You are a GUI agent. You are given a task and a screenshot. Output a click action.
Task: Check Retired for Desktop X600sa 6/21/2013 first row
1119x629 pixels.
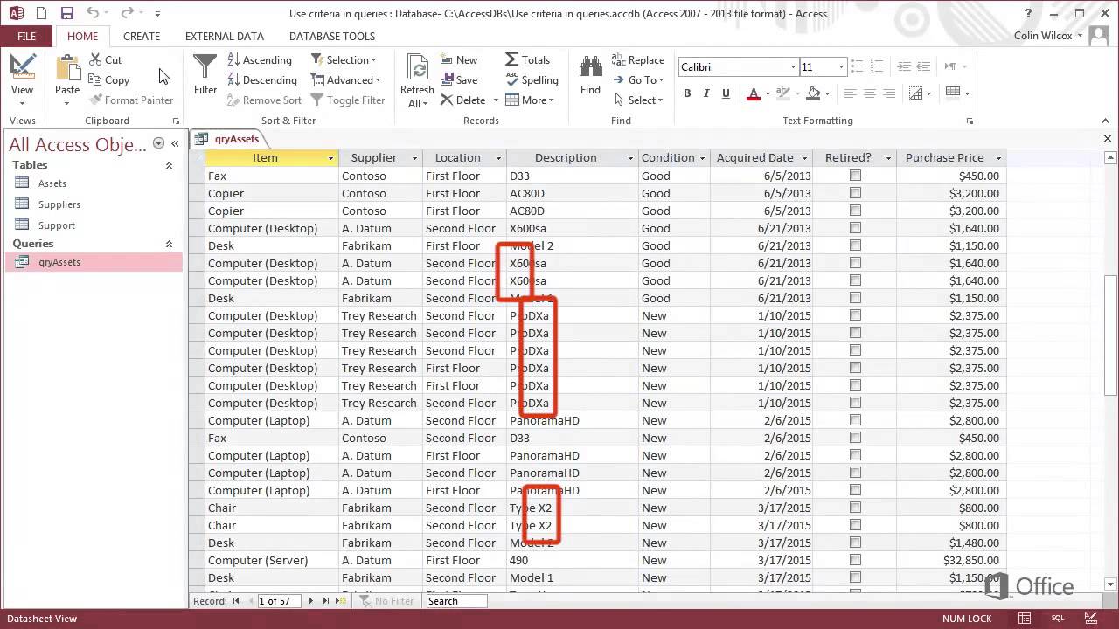855,228
